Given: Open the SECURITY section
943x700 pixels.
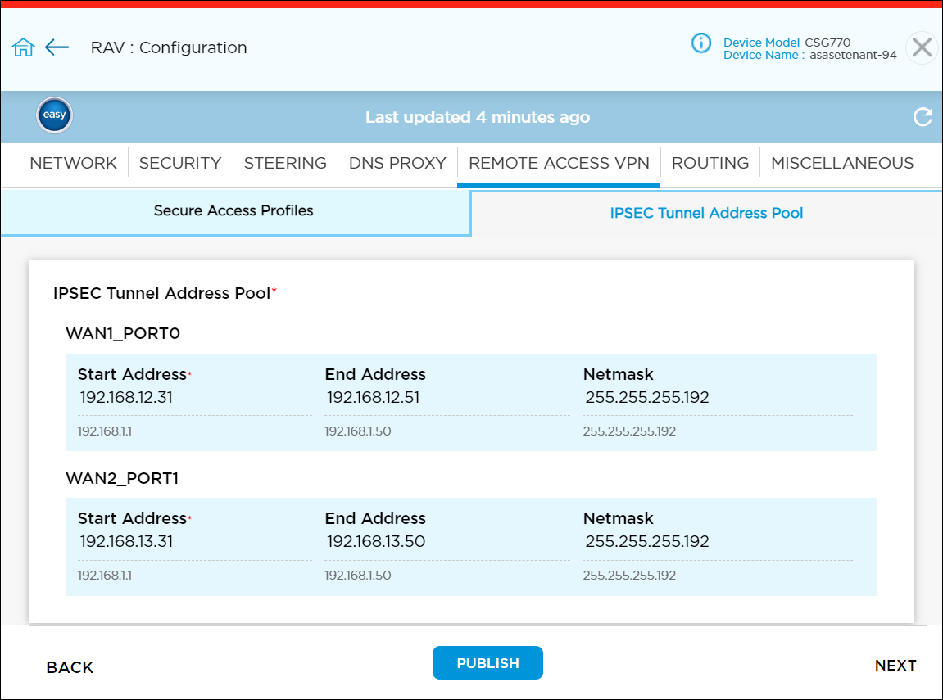Looking at the screenshot, I should (180, 163).
